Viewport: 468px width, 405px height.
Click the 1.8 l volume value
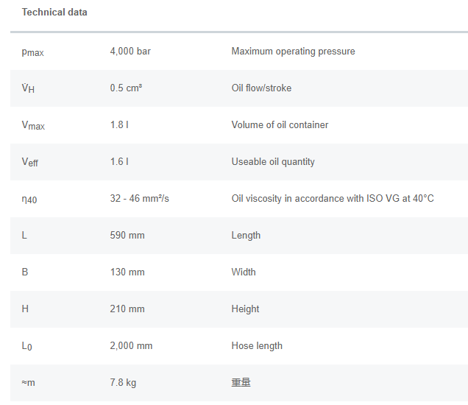[x=119, y=125]
